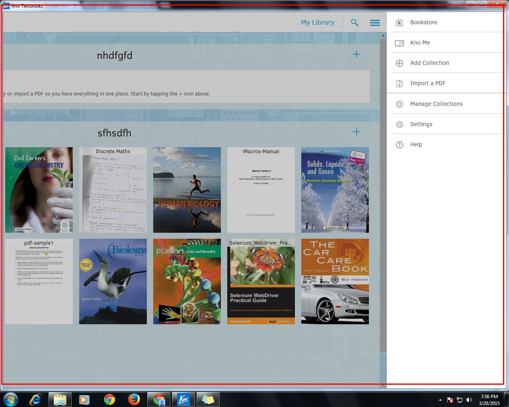Image resolution: width=509 pixels, height=407 pixels.
Task: Switch to Kno Textbooks taskbar icon
Action: tap(183, 399)
